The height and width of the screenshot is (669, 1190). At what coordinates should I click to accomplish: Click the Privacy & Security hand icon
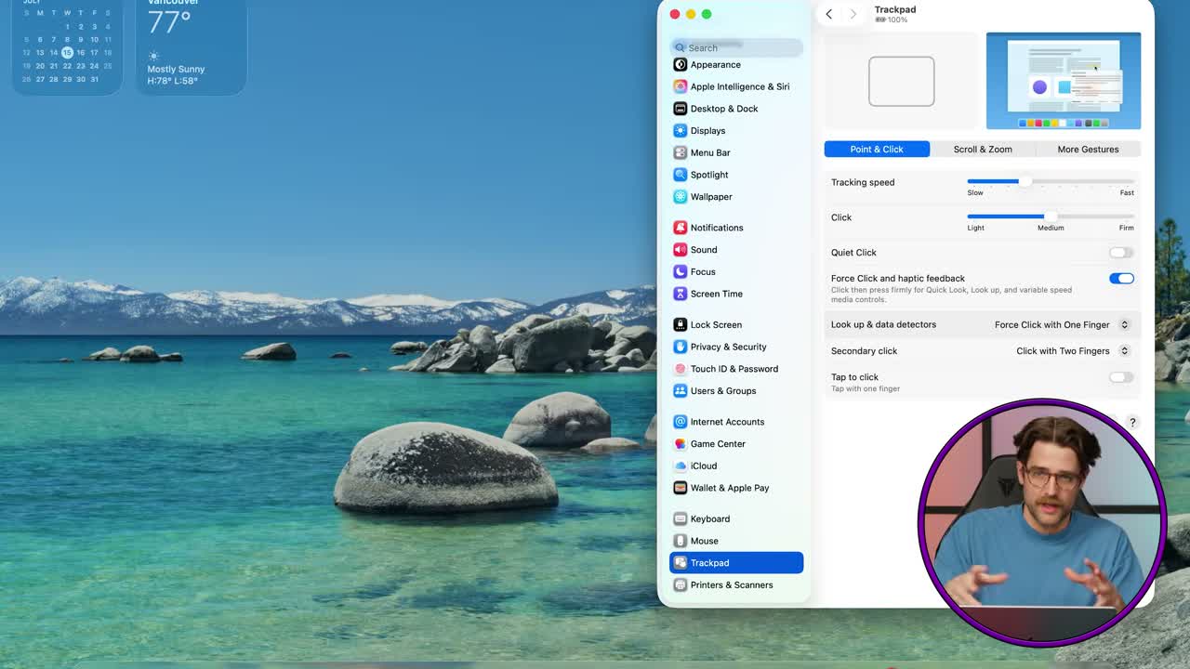click(x=681, y=347)
